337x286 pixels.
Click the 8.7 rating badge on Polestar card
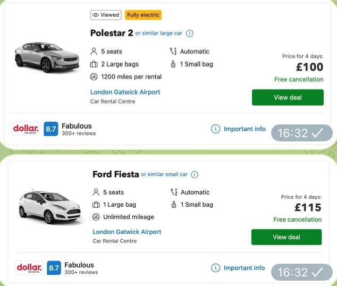[x=51, y=129]
